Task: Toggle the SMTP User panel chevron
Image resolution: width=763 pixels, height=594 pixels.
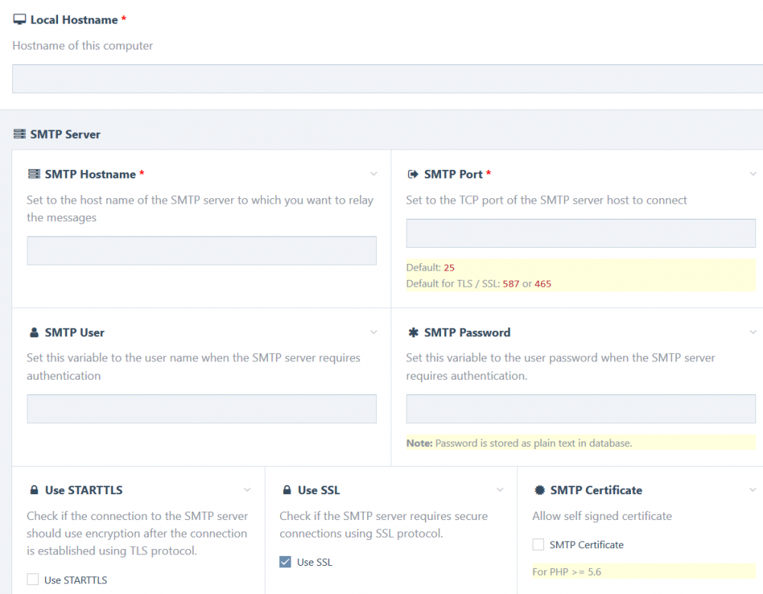Action: (x=374, y=332)
